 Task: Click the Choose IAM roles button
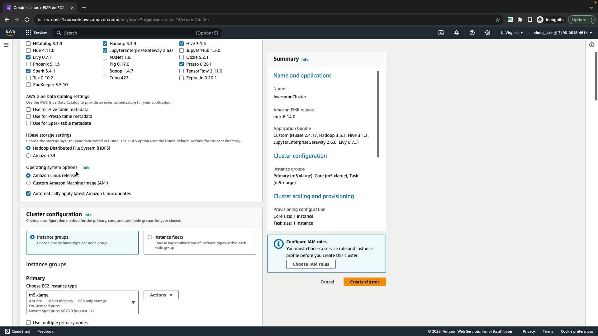click(311, 264)
